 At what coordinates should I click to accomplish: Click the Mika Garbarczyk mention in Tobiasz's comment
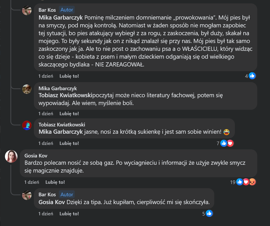coord(61,132)
